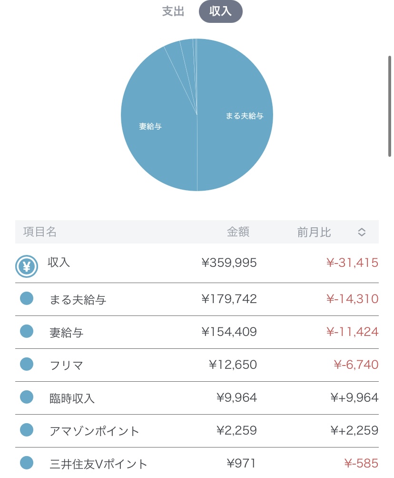Image resolution: width=394 pixels, height=478 pixels.
Task: Click the blue dot beside 妻給与
Action: coord(27,331)
